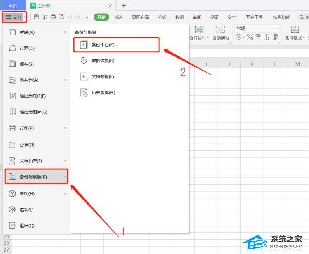Open 备份中心(K)... submenu item
Viewport: 309px width, 254px height.
(117, 45)
